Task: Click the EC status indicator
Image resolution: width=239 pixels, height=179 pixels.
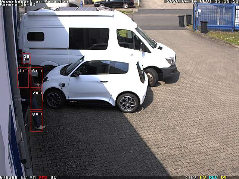Action: click(24, 177)
